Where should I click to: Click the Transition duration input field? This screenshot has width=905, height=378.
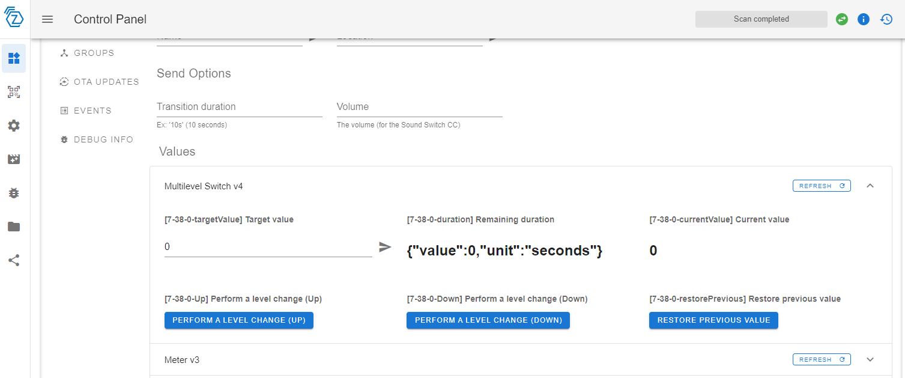tap(239, 109)
